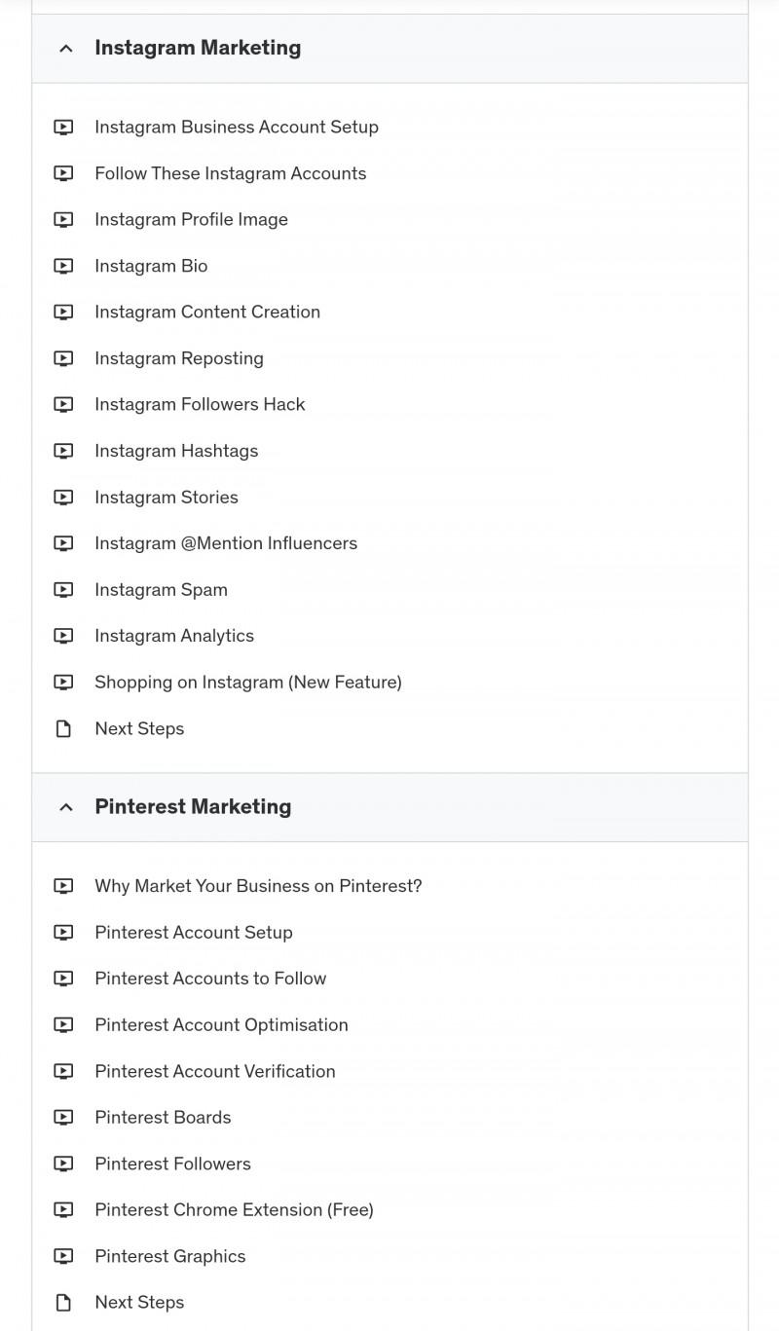Click the Pinterest Marketing section header
779x1331 pixels.
389,807
